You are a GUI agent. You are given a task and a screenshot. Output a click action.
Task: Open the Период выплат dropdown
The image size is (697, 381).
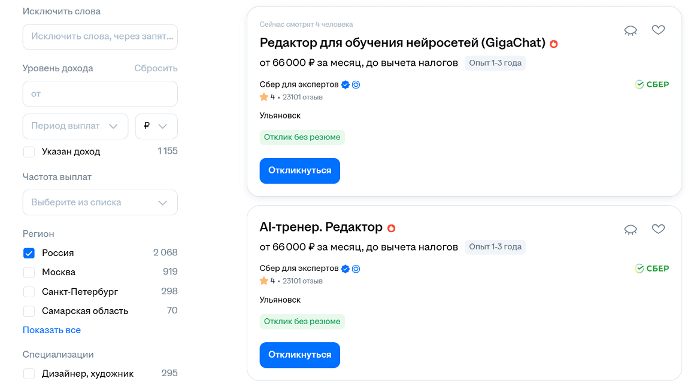(75, 126)
